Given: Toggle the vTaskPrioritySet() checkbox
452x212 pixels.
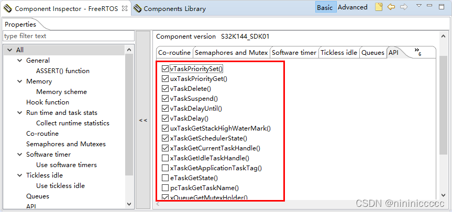Looking at the screenshot, I should 165,69.
